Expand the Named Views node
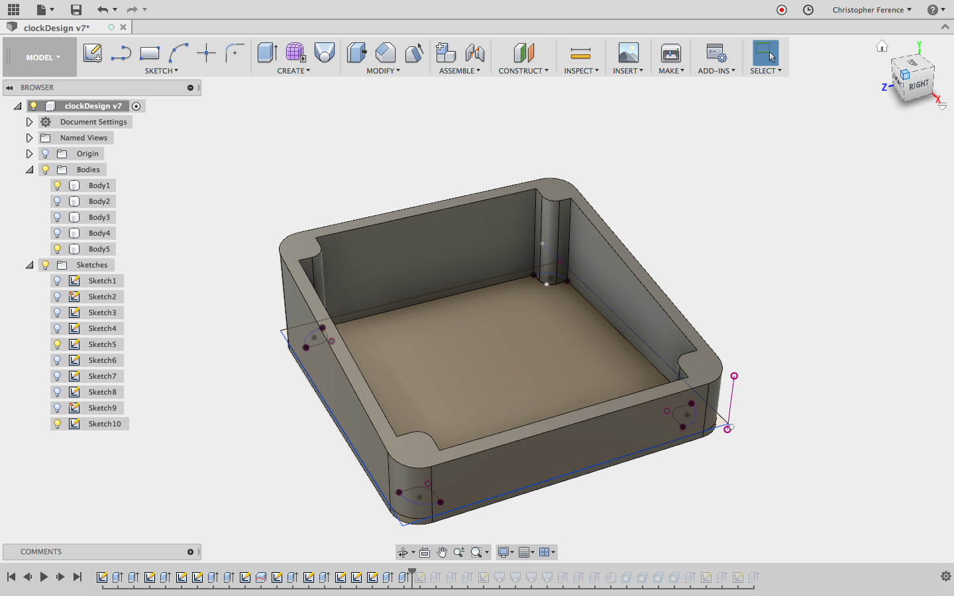Image resolution: width=954 pixels, height=596 pixels. (x=29, y=138)
